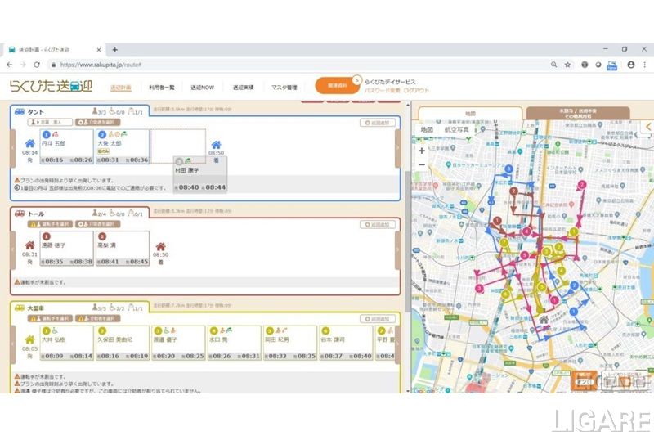Collapse the map panel with the orange chevron

point(648,126)
